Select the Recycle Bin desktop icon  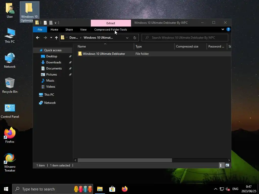pyautogui.click(x=10, y=85)
